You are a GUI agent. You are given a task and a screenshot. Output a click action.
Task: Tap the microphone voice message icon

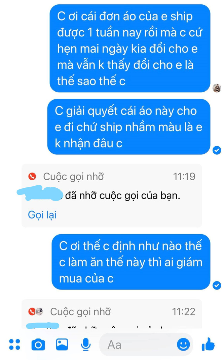pos(86,344)
